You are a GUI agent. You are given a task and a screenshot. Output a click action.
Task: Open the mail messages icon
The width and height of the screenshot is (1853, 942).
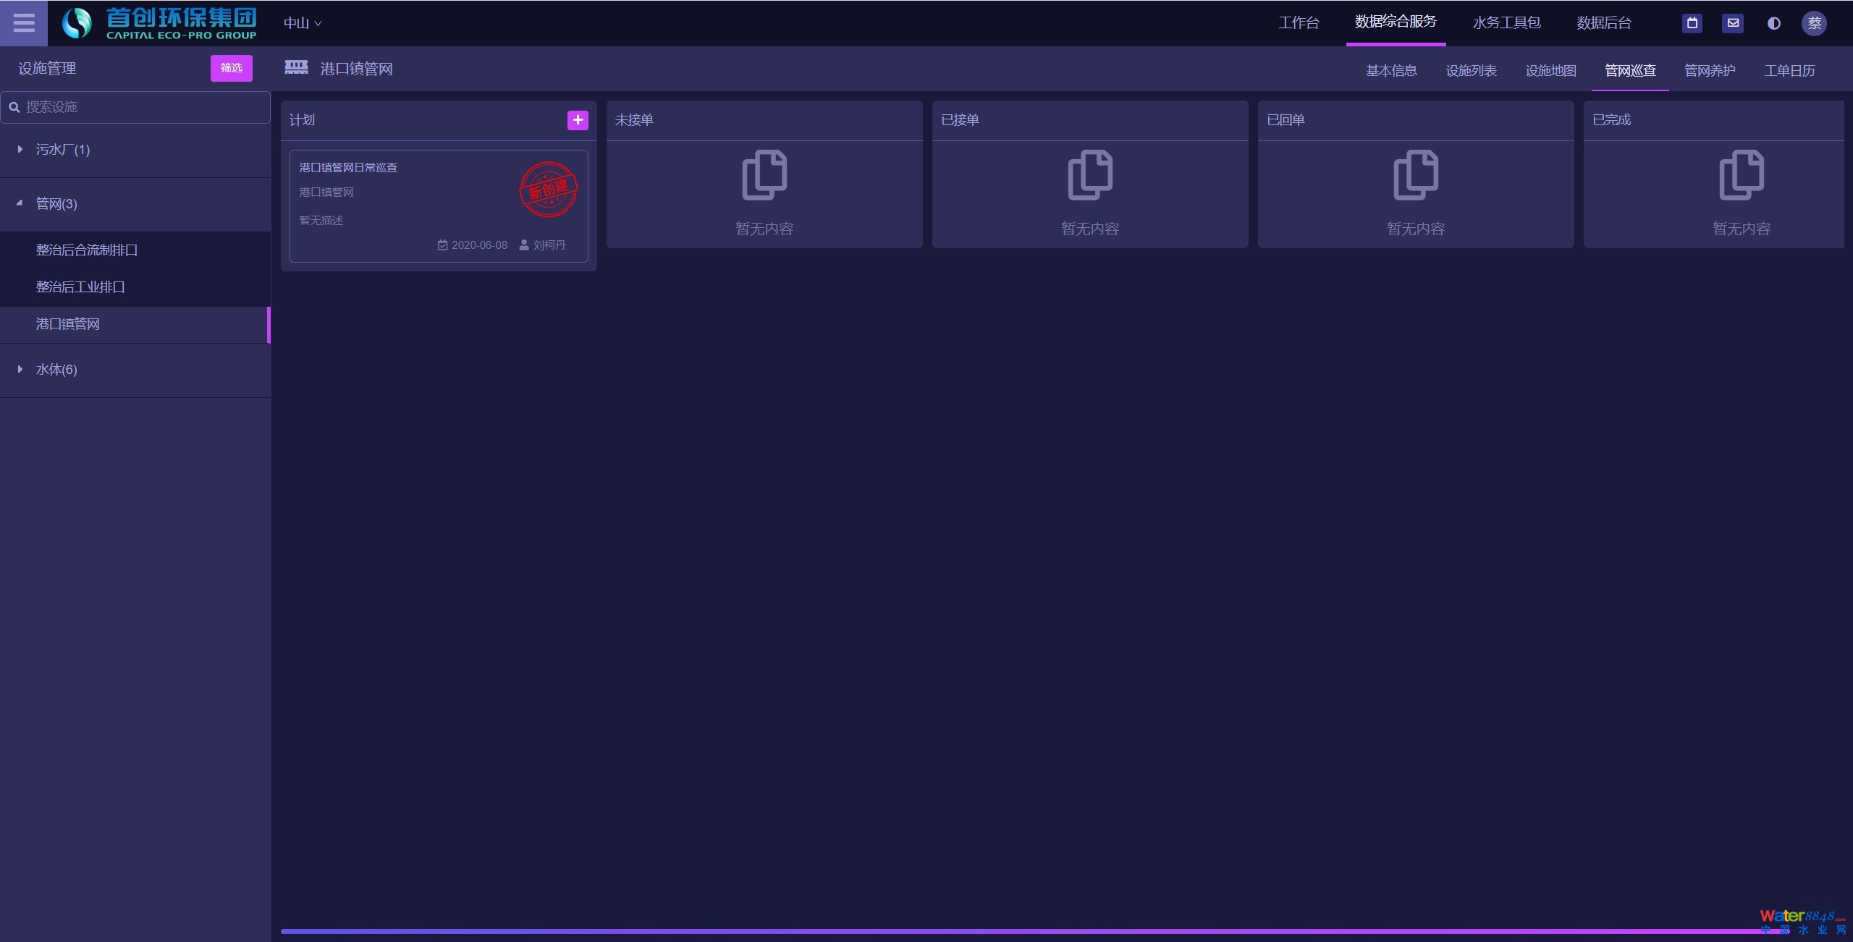click(x=1733, y=23)
